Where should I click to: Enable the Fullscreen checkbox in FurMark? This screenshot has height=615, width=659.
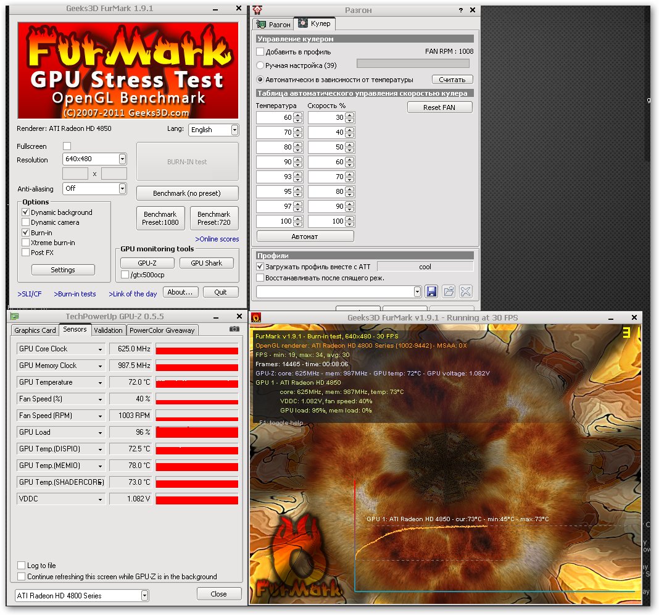tap(67, 146)
